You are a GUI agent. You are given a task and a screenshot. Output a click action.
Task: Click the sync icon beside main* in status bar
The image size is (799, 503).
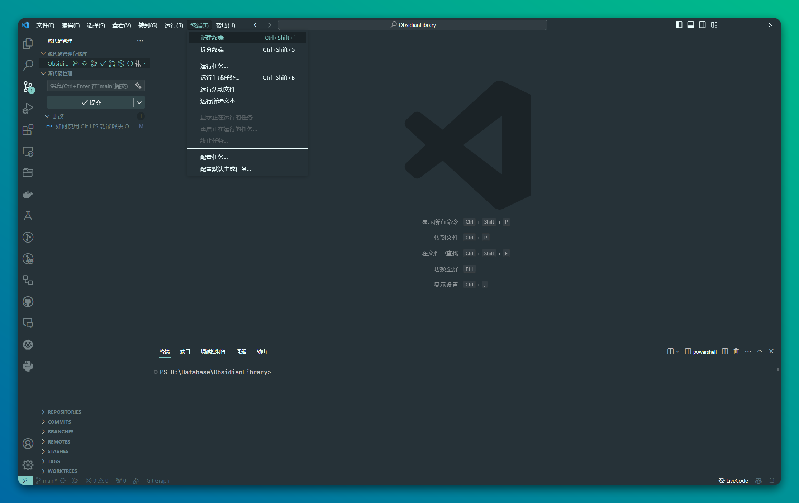pyautogui.click(x=63, y=480)
